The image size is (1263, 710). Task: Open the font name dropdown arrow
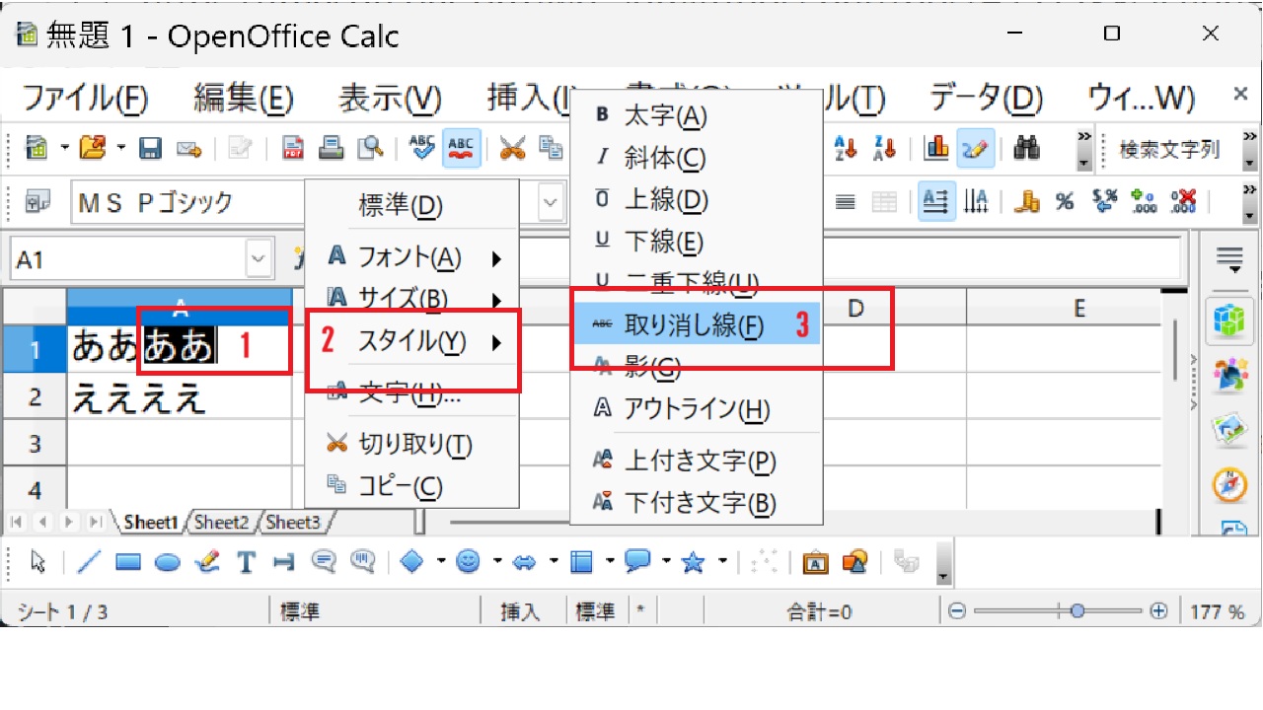(551, 203)
